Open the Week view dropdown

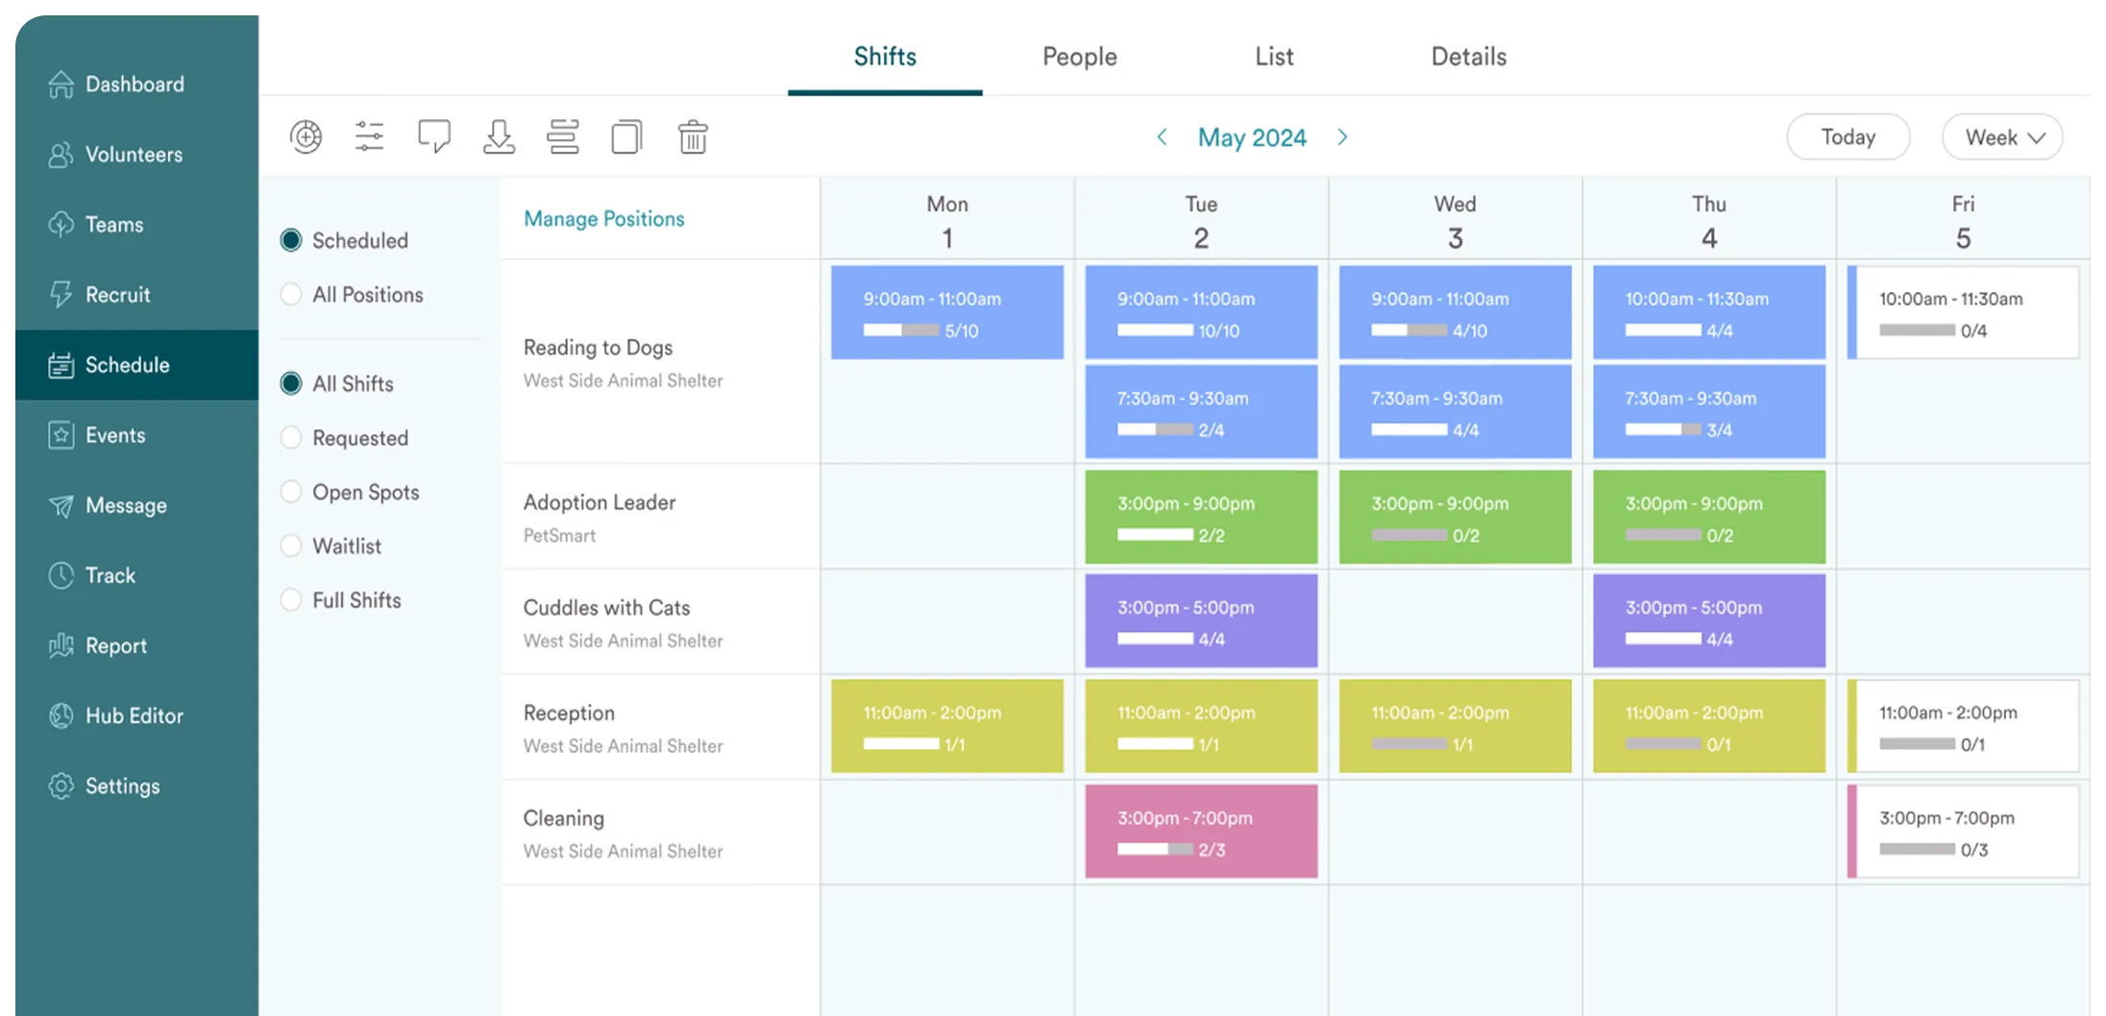(x=2002, y=136)
